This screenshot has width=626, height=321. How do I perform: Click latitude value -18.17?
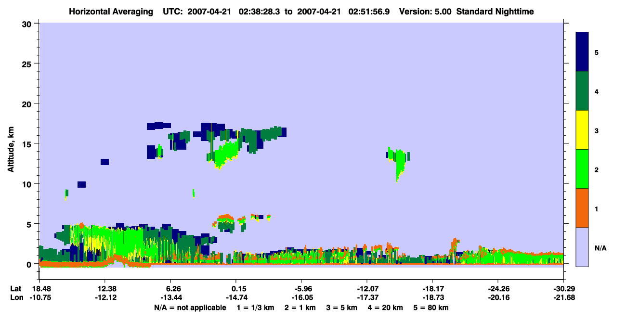click(432, 289)
